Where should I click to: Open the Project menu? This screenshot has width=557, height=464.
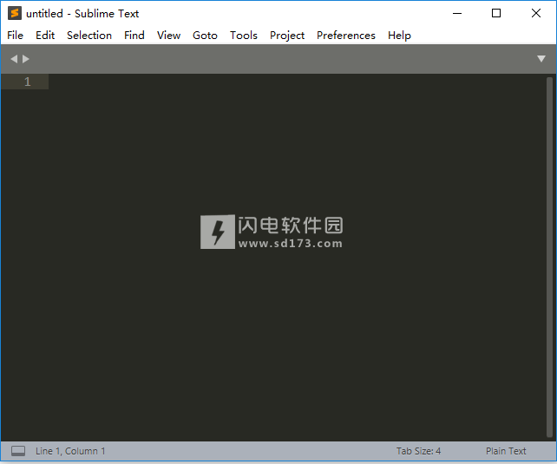click(x=287, y=36)
